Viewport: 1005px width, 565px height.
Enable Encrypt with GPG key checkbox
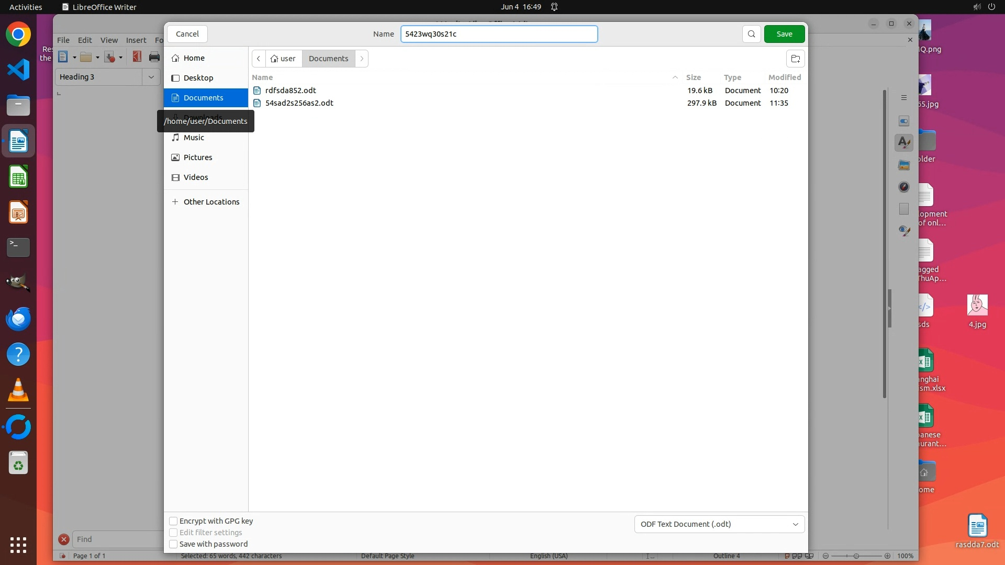[173, 521]
